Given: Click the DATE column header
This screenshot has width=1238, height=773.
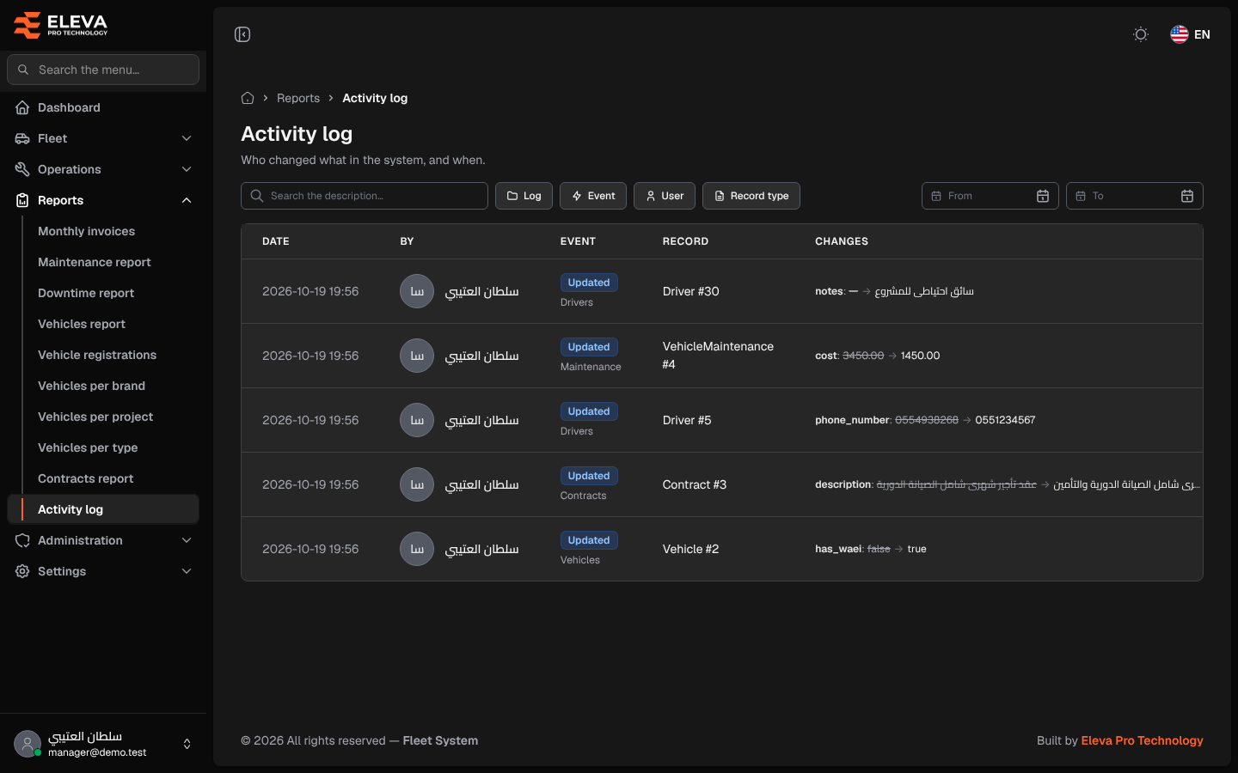Looking at the screenshot, I should tap(276, 241).
